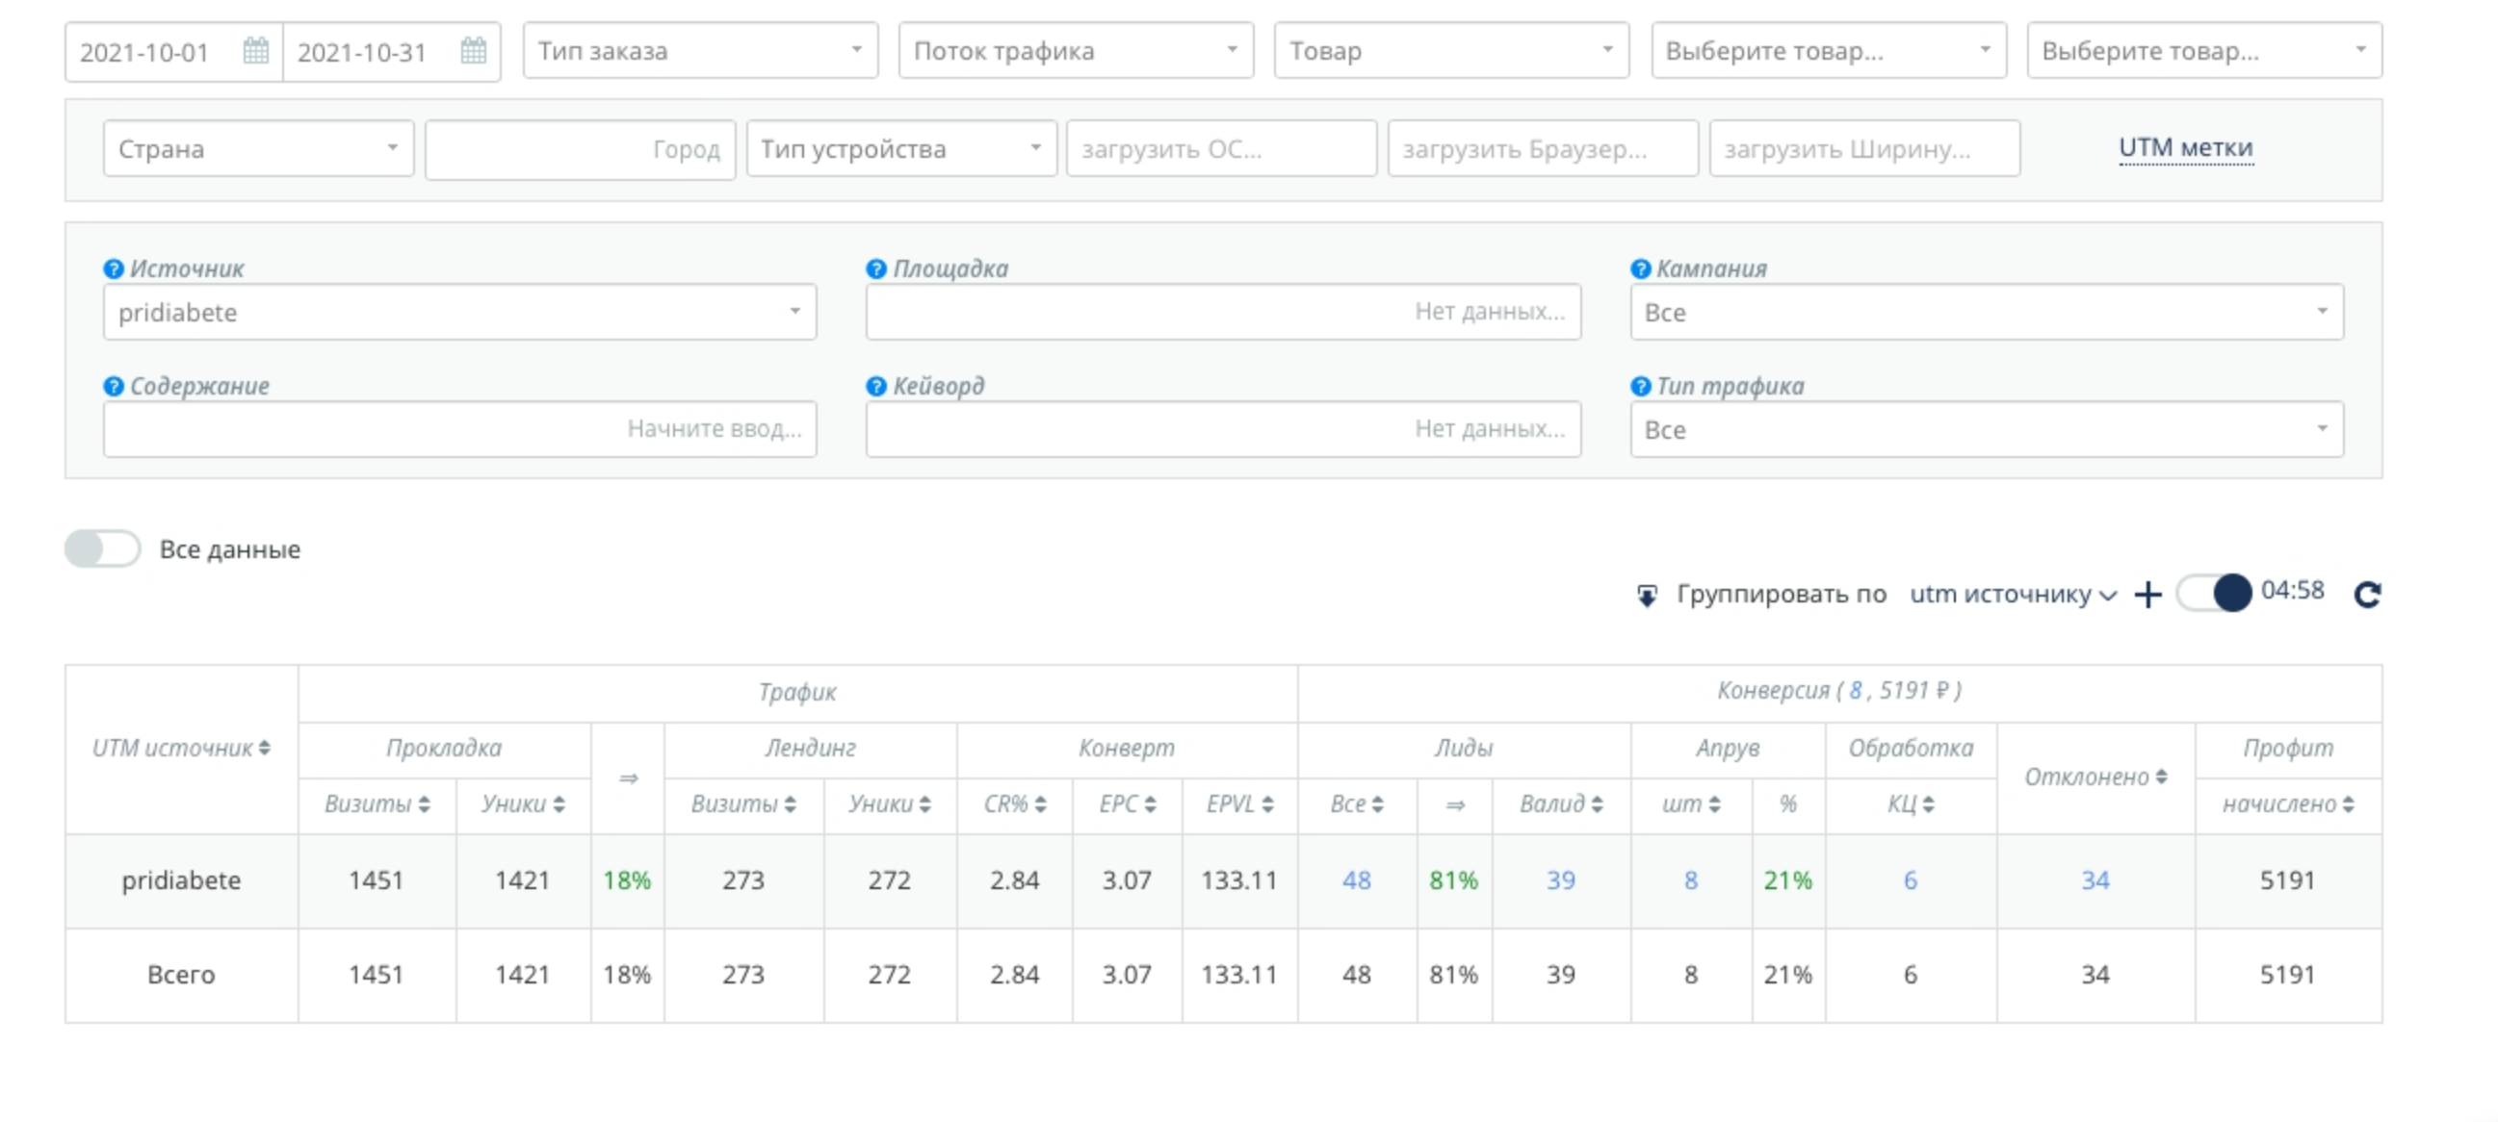Click the help icon next to Площадка
This screenshot has height=1122, width=2498.
(875, 268)
